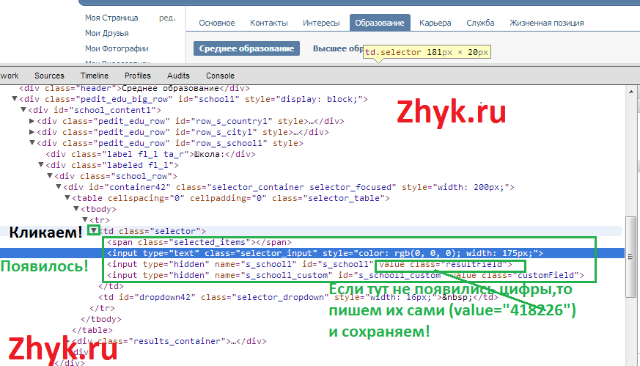This screenshot has height=366, width=640.
Task: Select the span selected_items element line
Action: click(x=199, y=242)
